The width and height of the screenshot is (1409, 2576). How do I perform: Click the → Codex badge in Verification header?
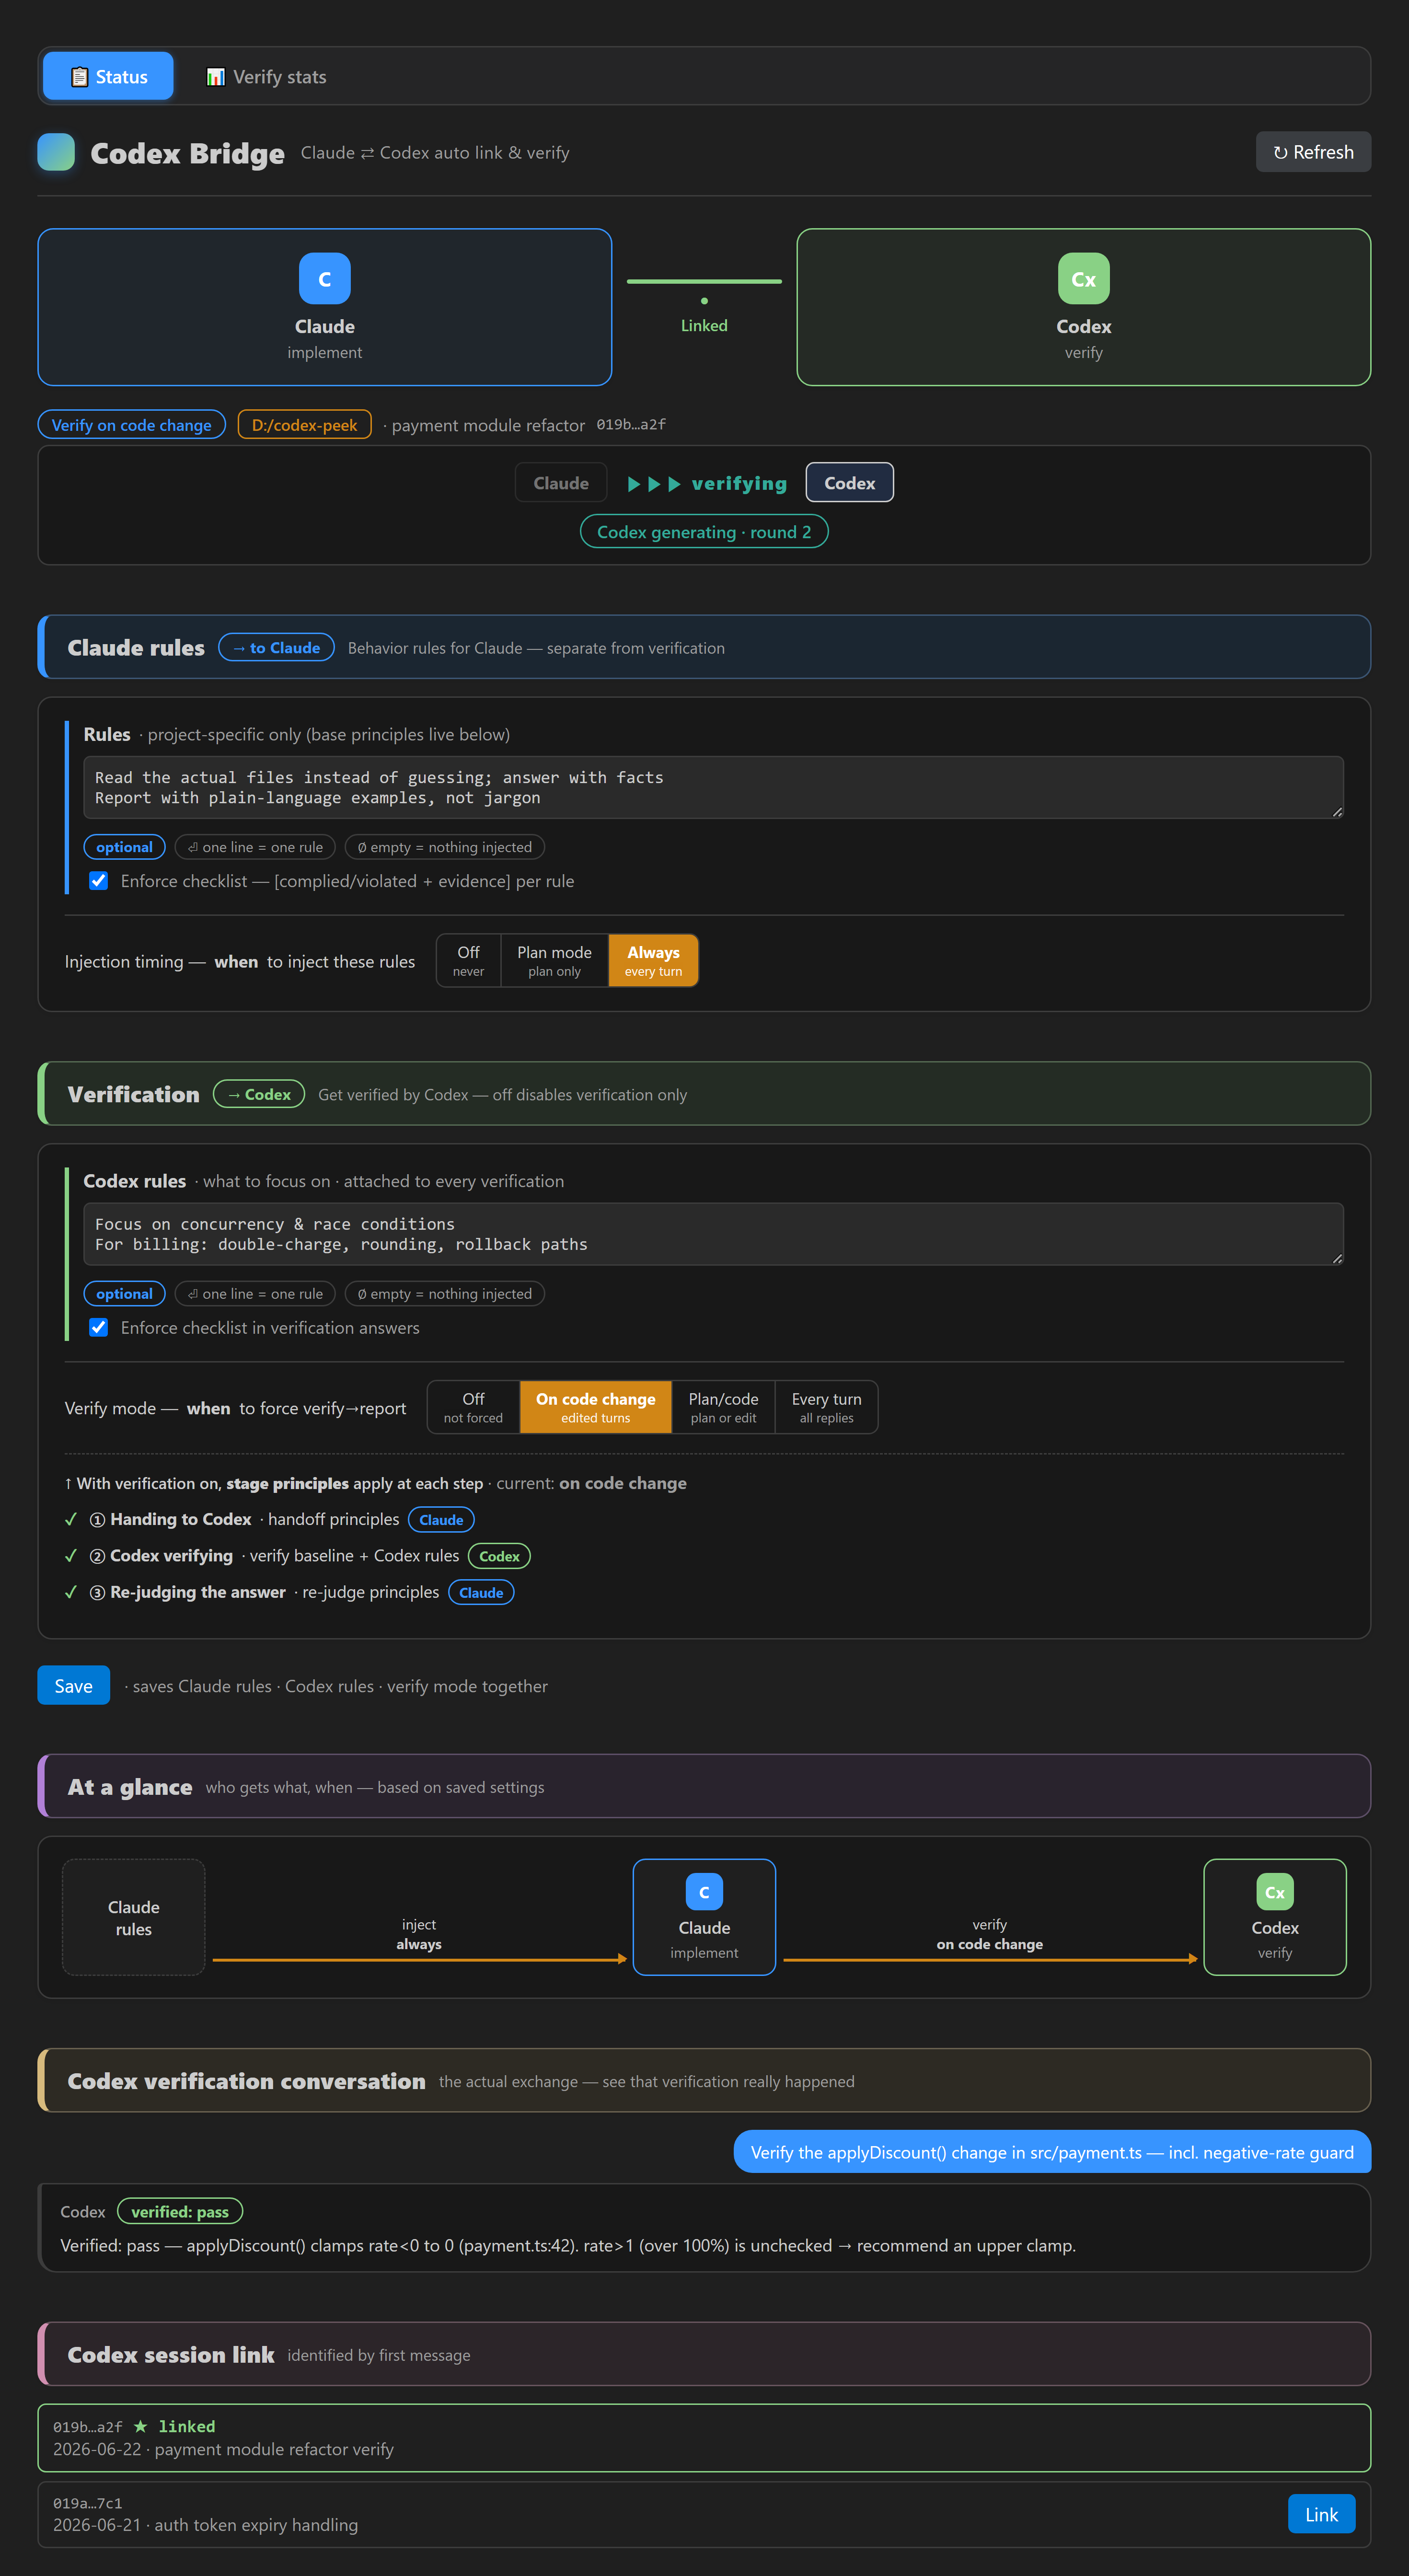pos(259,1095)
